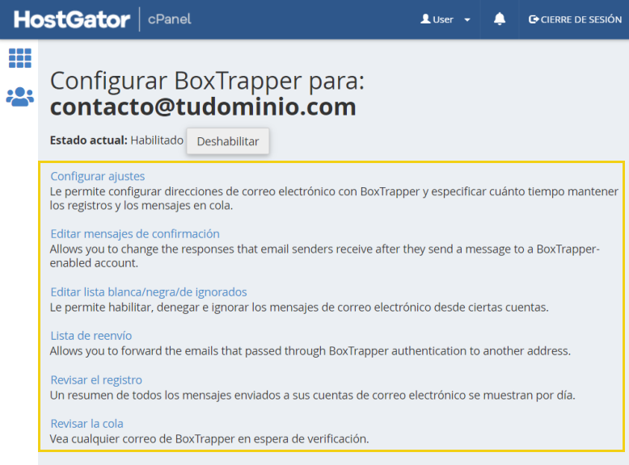The width and height of the screenshot is (629, 465).
Task: Click the 'Habilitado' status text
Action: 157,140
